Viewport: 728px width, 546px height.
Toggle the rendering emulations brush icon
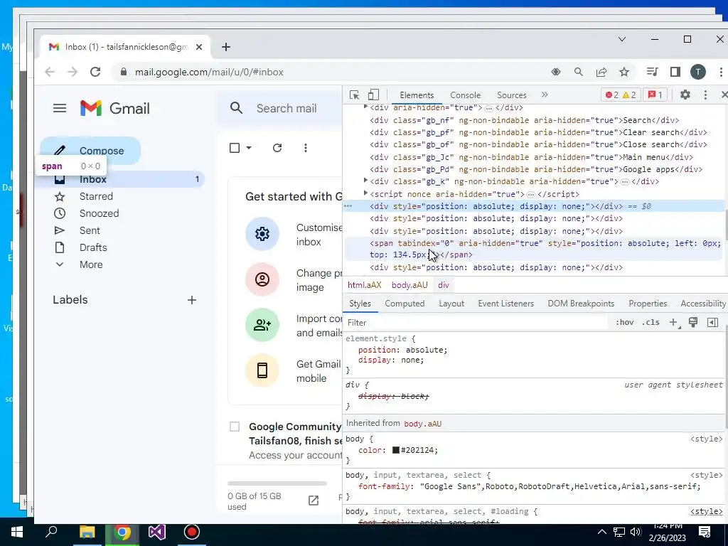(693, 323)
